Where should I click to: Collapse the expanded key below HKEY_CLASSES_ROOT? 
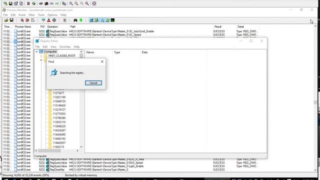41,60
